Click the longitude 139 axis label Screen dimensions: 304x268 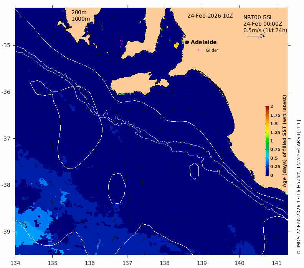(202, 263)
